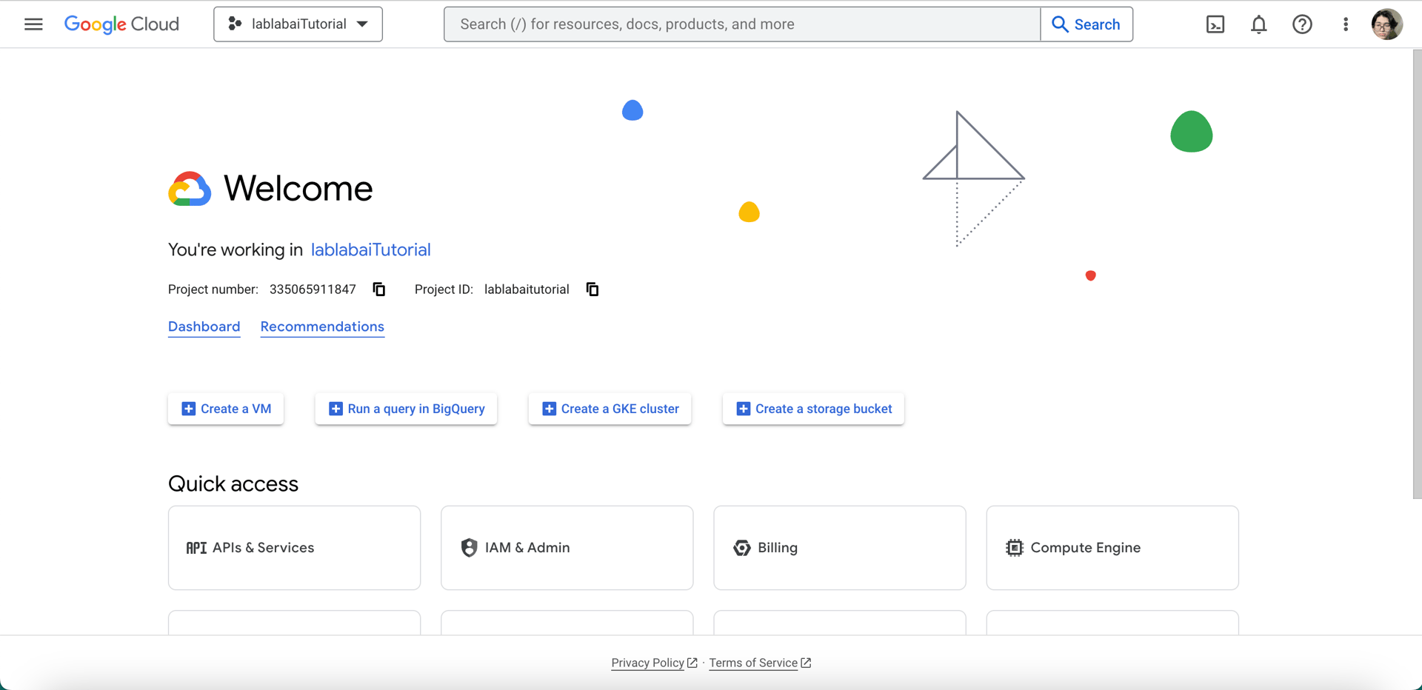This screenshot has height=690, width=1422.
Task: Open the Billing quick access card
Action: pos(839,548)
